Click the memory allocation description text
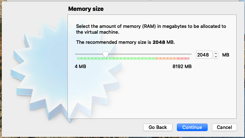This screenshot has height=138, width=245. point(151,29)
